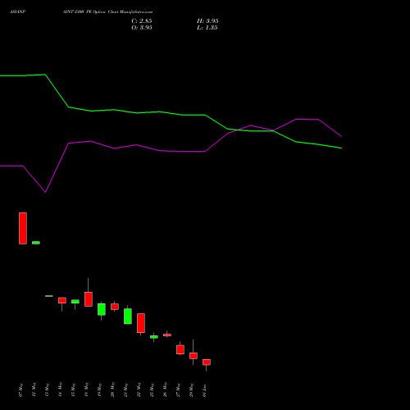Click the 14 May date label
This screenshot has width=410, height=410.
tap(60, 390)
